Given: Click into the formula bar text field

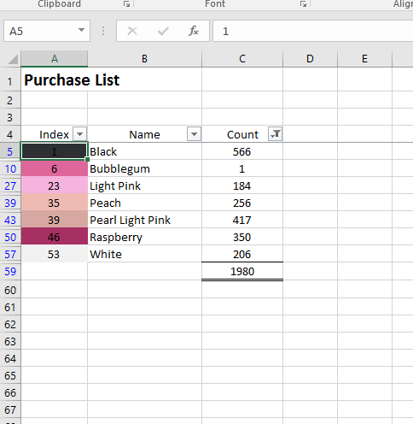Looking at the screenshot, I should 313,31.
